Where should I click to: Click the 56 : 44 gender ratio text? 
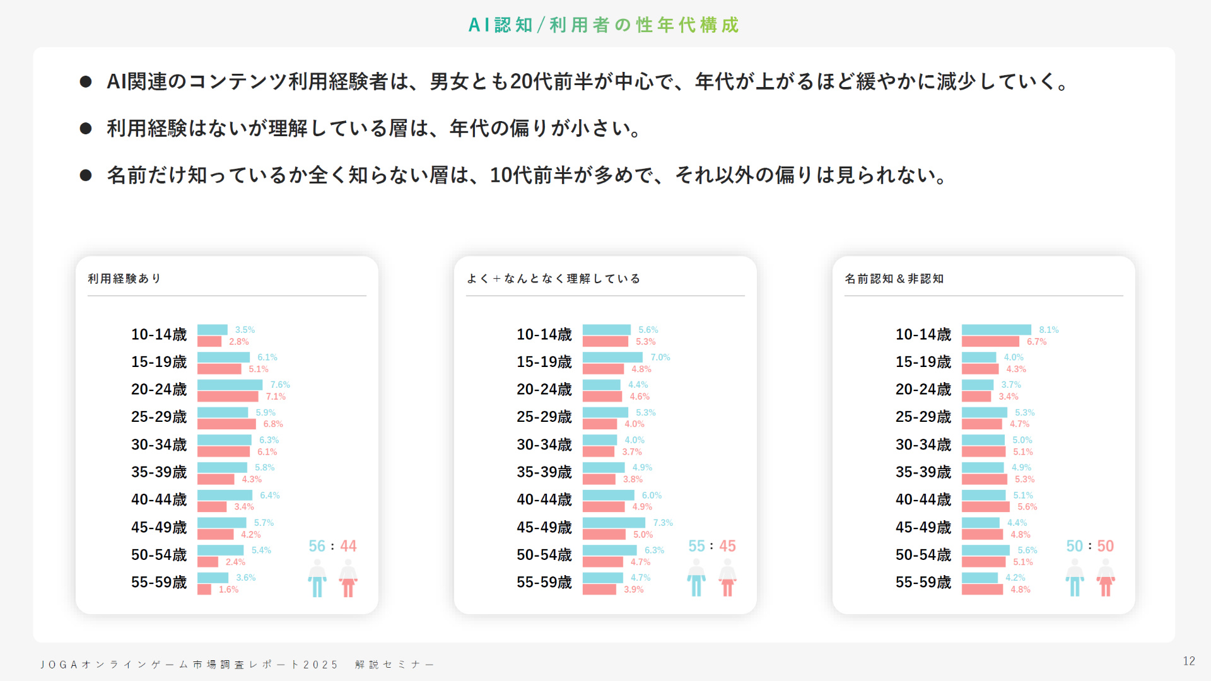tap(332, 546)
